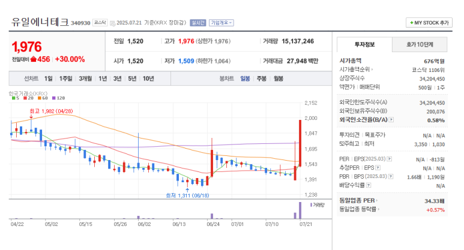Click help icon next to 추정PER EPS
Screen dimensions: 464x250
[378, 168]
